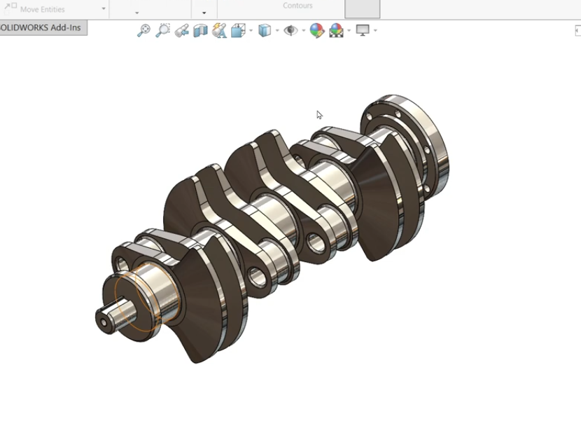
Task: Toggle Hide/Show Items eye icon
Action: coord(291,30)
